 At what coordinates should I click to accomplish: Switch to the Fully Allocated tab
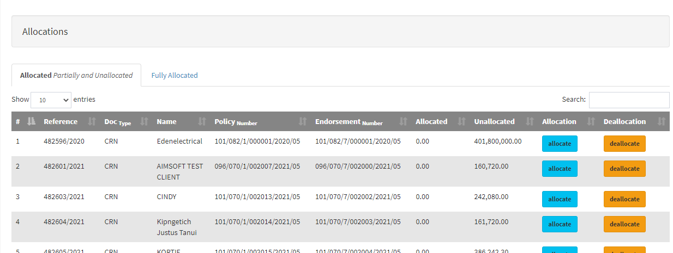(175, 76)
